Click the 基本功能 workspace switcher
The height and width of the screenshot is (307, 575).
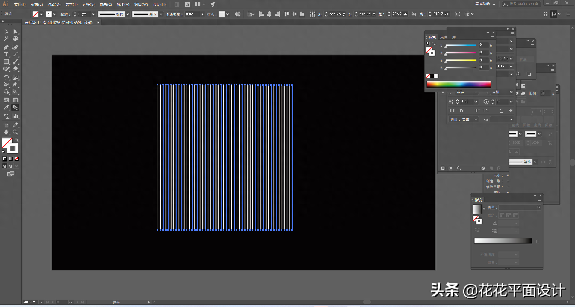point(485,4)
